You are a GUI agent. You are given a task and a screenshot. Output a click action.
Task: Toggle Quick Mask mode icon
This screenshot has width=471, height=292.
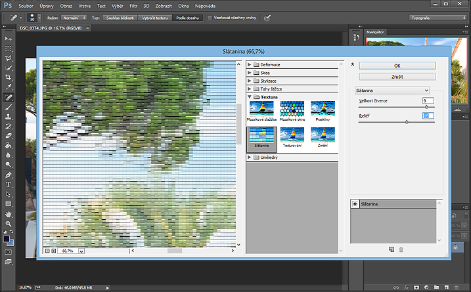[x=8, y=252]
